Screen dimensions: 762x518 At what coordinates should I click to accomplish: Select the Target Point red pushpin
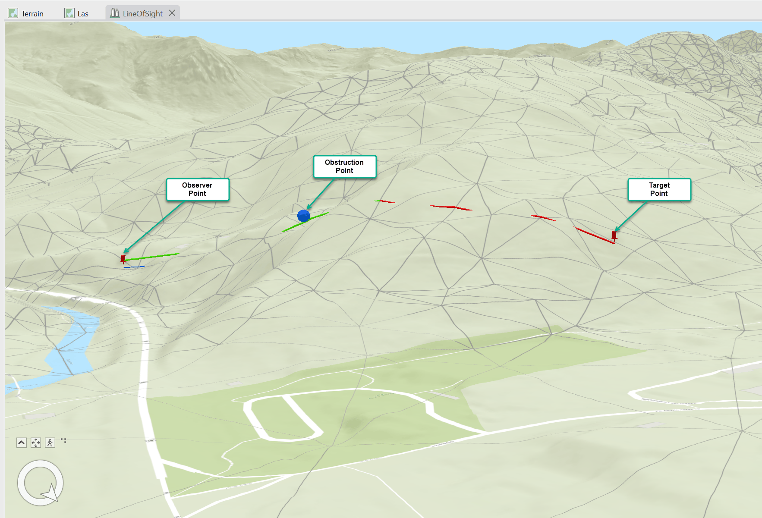point(614,235)
